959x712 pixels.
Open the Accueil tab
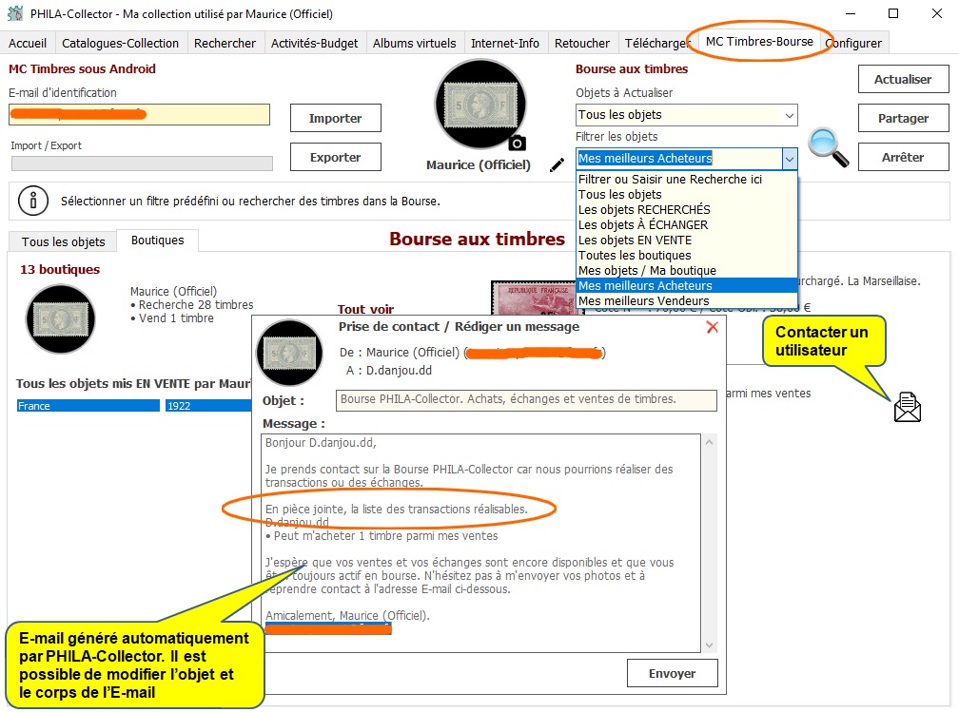(28, 44)
